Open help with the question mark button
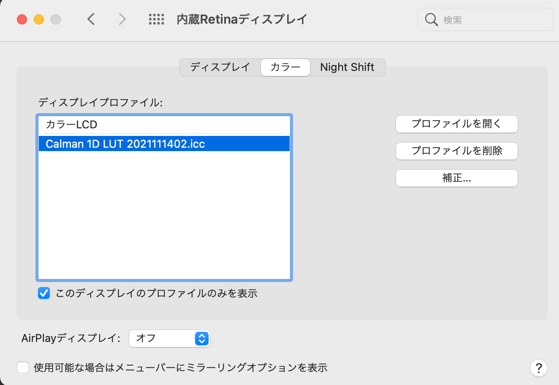This screenshot has width=559, height=385. point(539,368)
